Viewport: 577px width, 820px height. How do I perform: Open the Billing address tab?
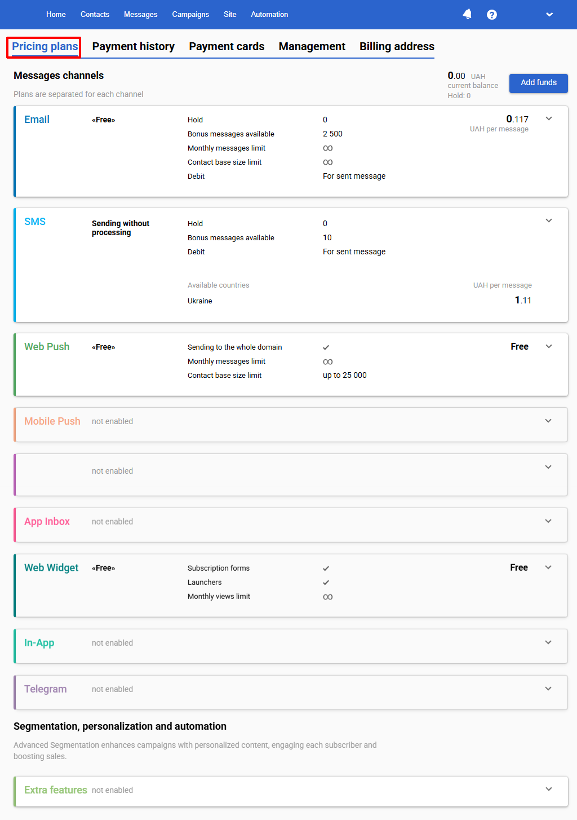(x=397, y=46)
